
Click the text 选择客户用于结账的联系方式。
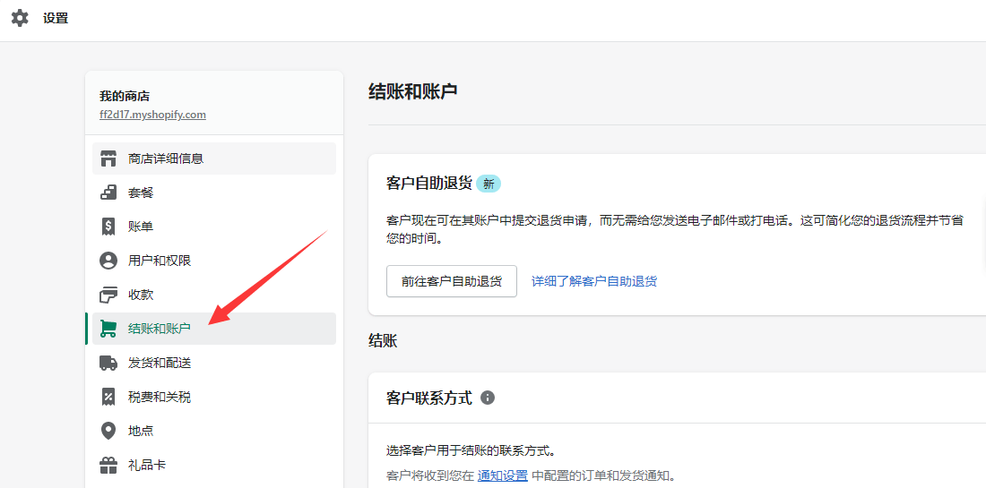471,451
